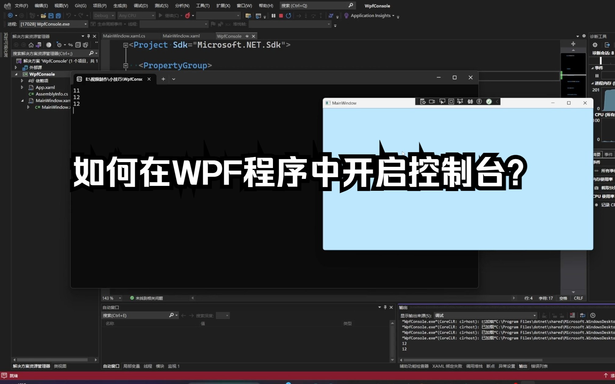
Task: Pause debugging with the Break All icon
Action: pyautogui.click(x=273, y=16)
